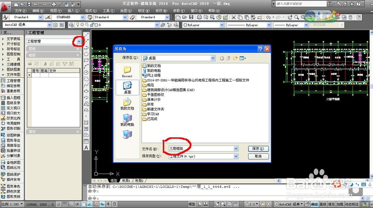The width and height of the screenshot is (373, 208).
Task: Select the 平面图修改 folder in file list
Action: point(153,95)
